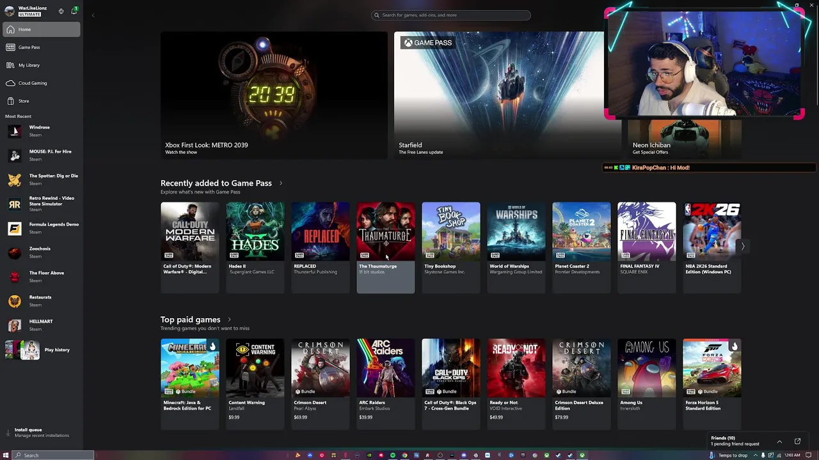Open FINAL FANTASY IV tile
Screen dimensions: 819x460
pos(646,248)
